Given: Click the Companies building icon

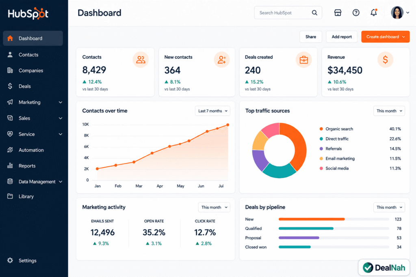Looking at the screenshot, I should (10, 71).
